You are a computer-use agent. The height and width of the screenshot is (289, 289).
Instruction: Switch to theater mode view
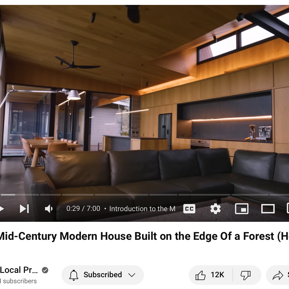tap(268, 209)
